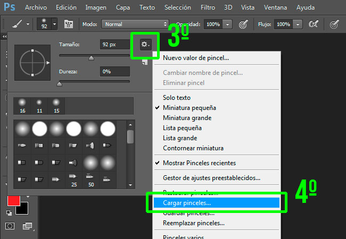
Task: Click the Tamaño slider handle
Action: [91, 58]
